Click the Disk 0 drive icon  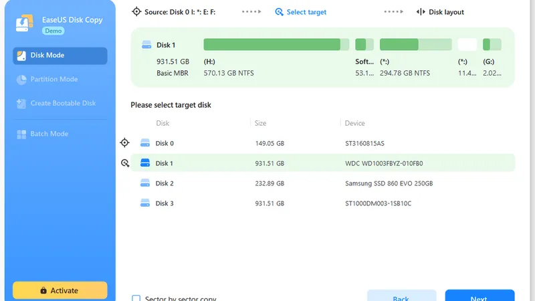click(145, 142)
